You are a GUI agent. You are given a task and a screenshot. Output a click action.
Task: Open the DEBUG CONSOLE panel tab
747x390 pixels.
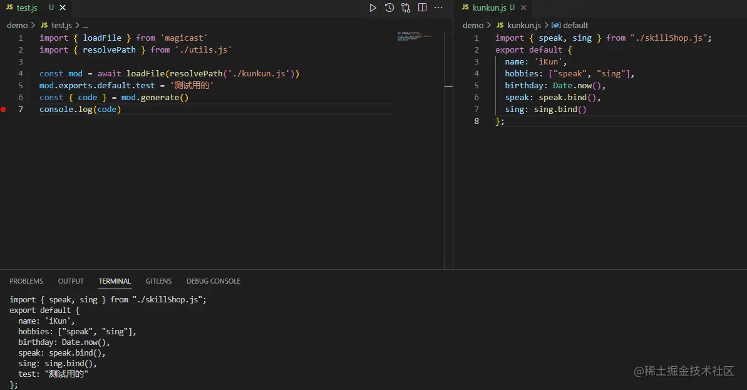click(x=214, y=281)
